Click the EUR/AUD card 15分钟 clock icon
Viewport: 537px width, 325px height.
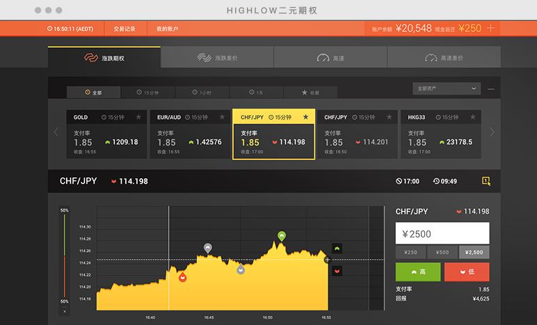187,117
